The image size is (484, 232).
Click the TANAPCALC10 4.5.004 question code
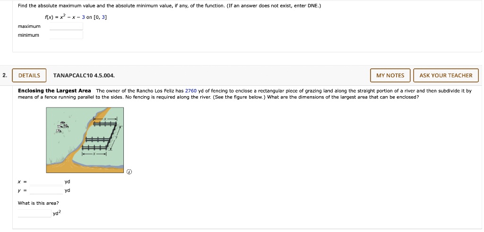pos(84,75)
